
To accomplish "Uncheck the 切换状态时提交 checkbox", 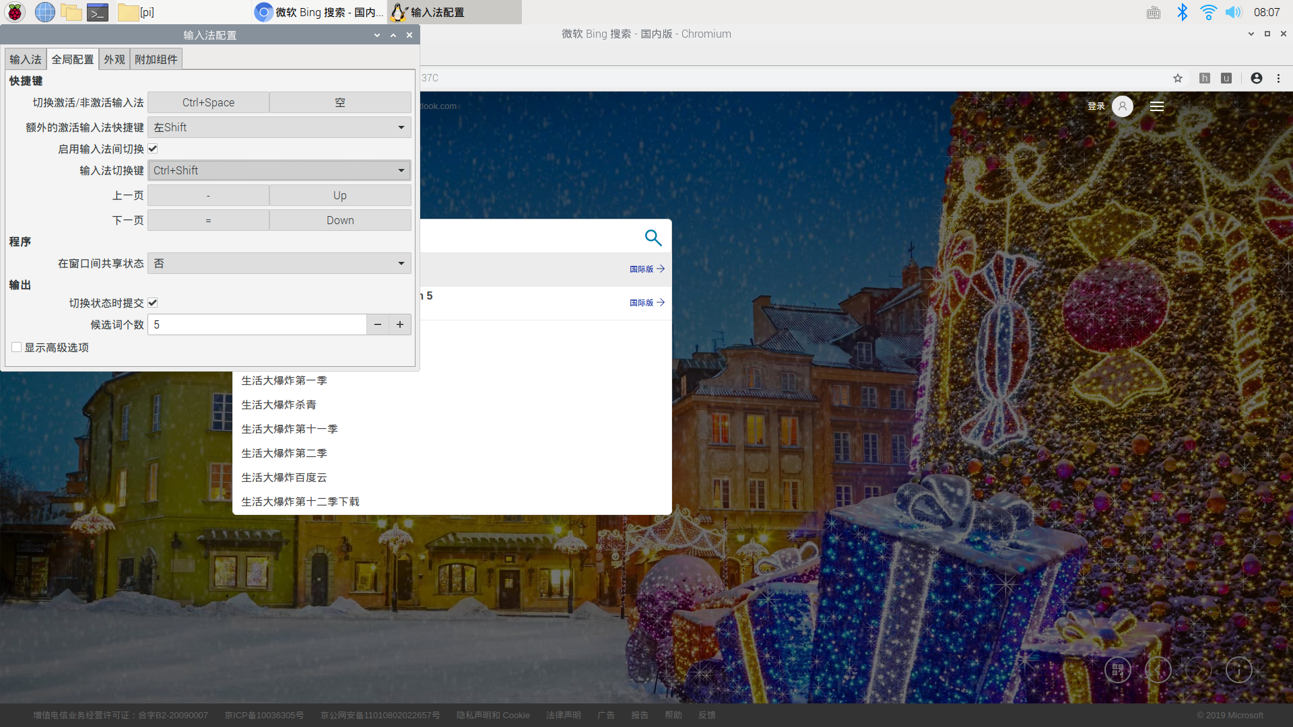I will pyautogui.click(x=153, y=303).
